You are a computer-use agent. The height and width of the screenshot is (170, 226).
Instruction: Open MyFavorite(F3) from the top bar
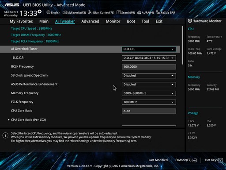pos(74,12)
